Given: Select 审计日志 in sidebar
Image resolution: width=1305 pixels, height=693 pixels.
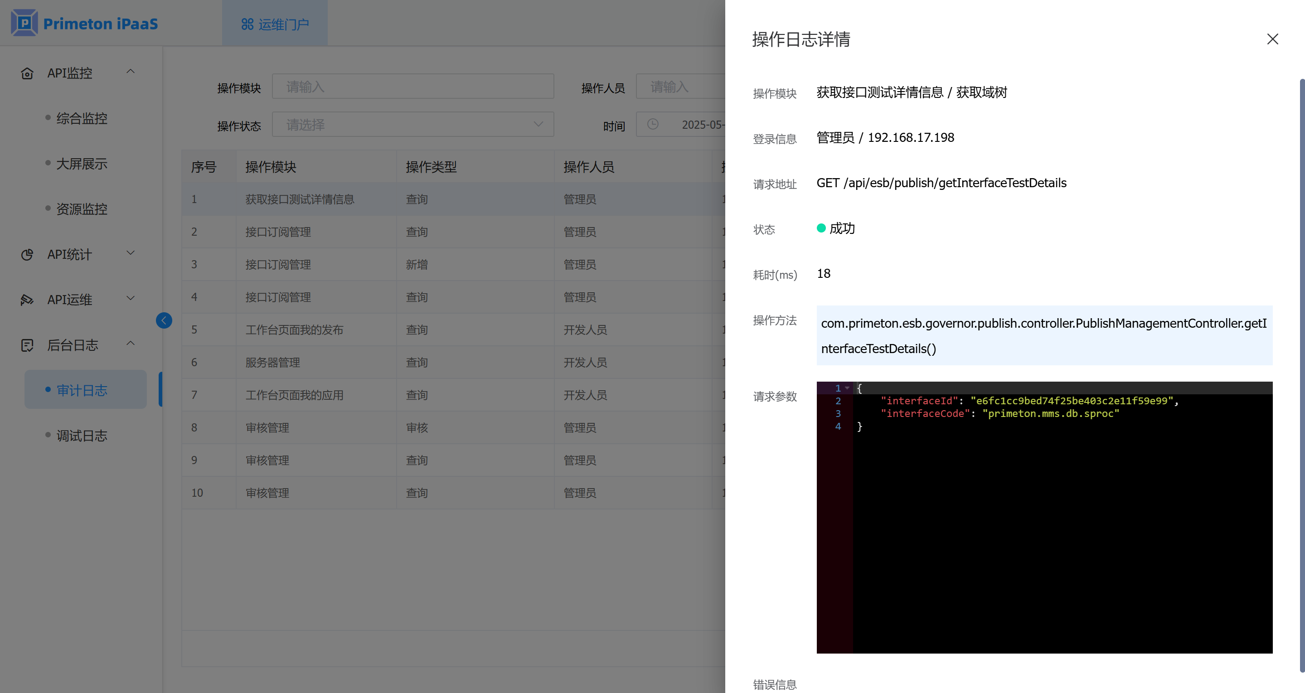Looking at the screenshot, I should 82,390.
